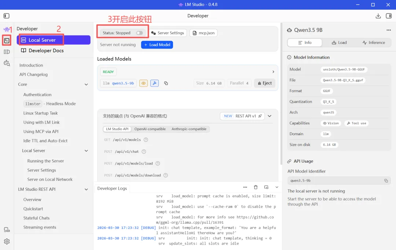The height and width of the screenshot is (250, 396).
Task: Open the Stateful Chats docs page
Action: [36, 218]
